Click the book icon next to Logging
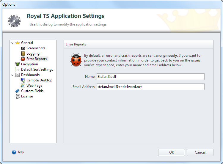The width and height of the screenshot is (223, 164). [23, 53]
